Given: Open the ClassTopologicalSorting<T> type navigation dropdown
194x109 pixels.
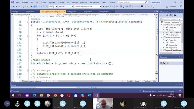Looking at the screenshot, I should pos(83,15).
